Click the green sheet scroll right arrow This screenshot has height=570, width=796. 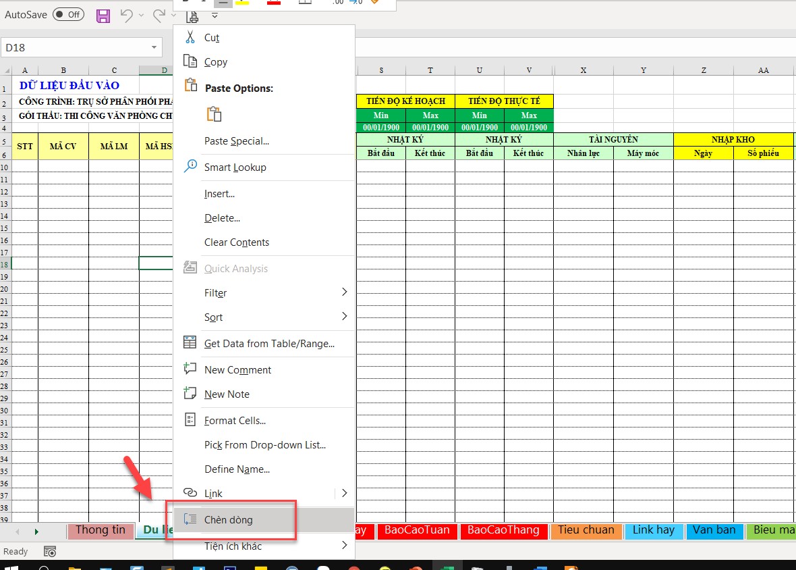click(36, 532)
